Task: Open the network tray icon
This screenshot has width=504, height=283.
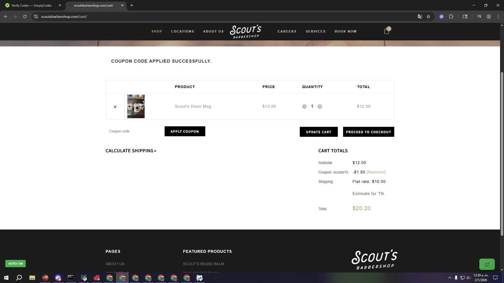Action: pos(462,278)
